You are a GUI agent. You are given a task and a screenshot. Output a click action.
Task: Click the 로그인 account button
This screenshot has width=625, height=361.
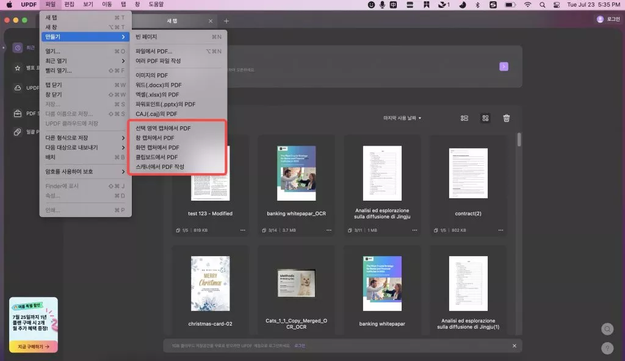(609, 19)
